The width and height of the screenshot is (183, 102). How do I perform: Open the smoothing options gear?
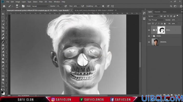point(103,6)
